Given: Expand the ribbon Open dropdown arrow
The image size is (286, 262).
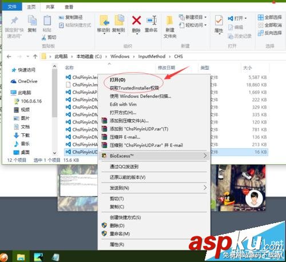Looking at the screenshot, I should [245, 18].
